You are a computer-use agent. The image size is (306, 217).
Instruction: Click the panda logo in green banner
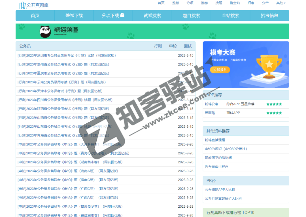tap(45, 31)
